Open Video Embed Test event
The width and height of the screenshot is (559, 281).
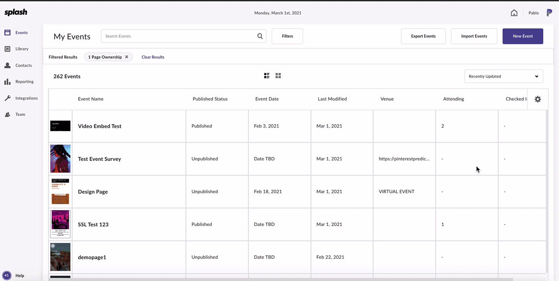[100, 126]
